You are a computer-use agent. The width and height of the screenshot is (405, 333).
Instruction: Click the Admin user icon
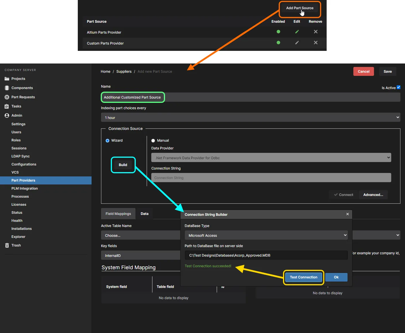tap(7, 116)
